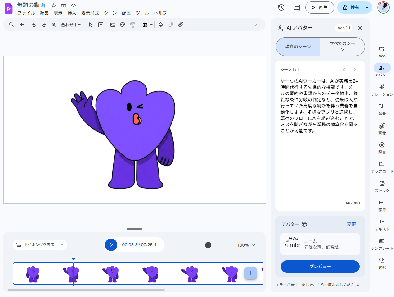
Task: Open the comments icon in header
Action: pyautogui.click(x=297, y=7)
